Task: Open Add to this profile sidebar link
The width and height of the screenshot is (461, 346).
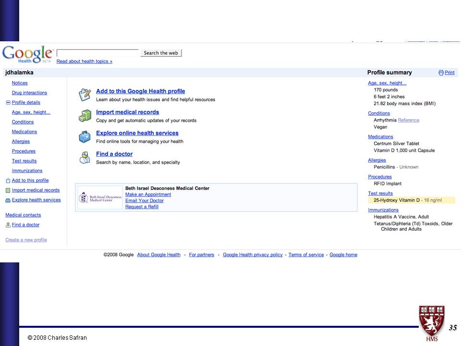Action: coord(30,180)
